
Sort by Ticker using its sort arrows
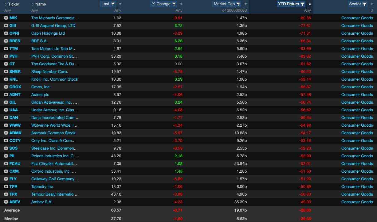pos(6,4)
